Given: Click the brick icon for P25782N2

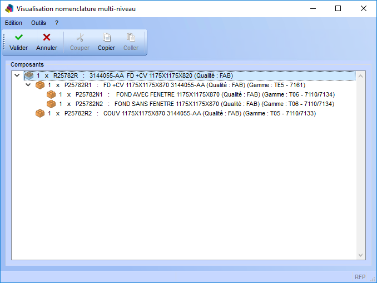Looking at the screenshot, I should [51, 104].
